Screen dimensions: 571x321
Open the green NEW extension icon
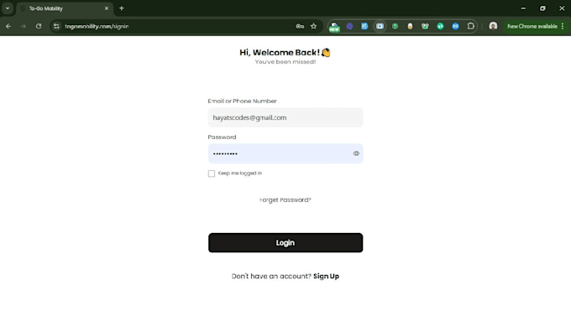pyautogui.click(x=334, y=27)
